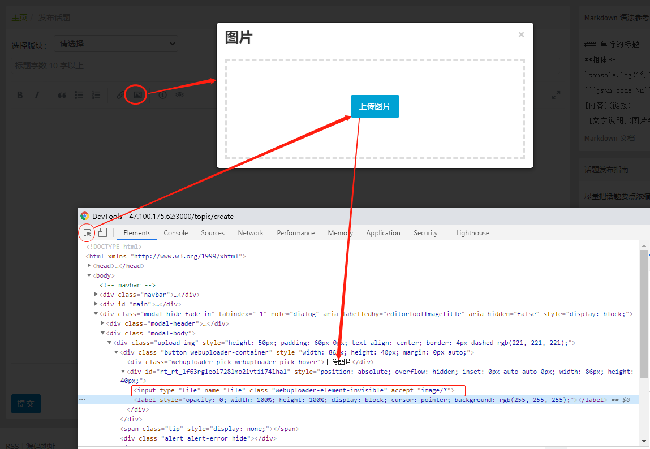Collapse the upload-img div node
This screenshot has height=449, width=650.
(109, 342)
